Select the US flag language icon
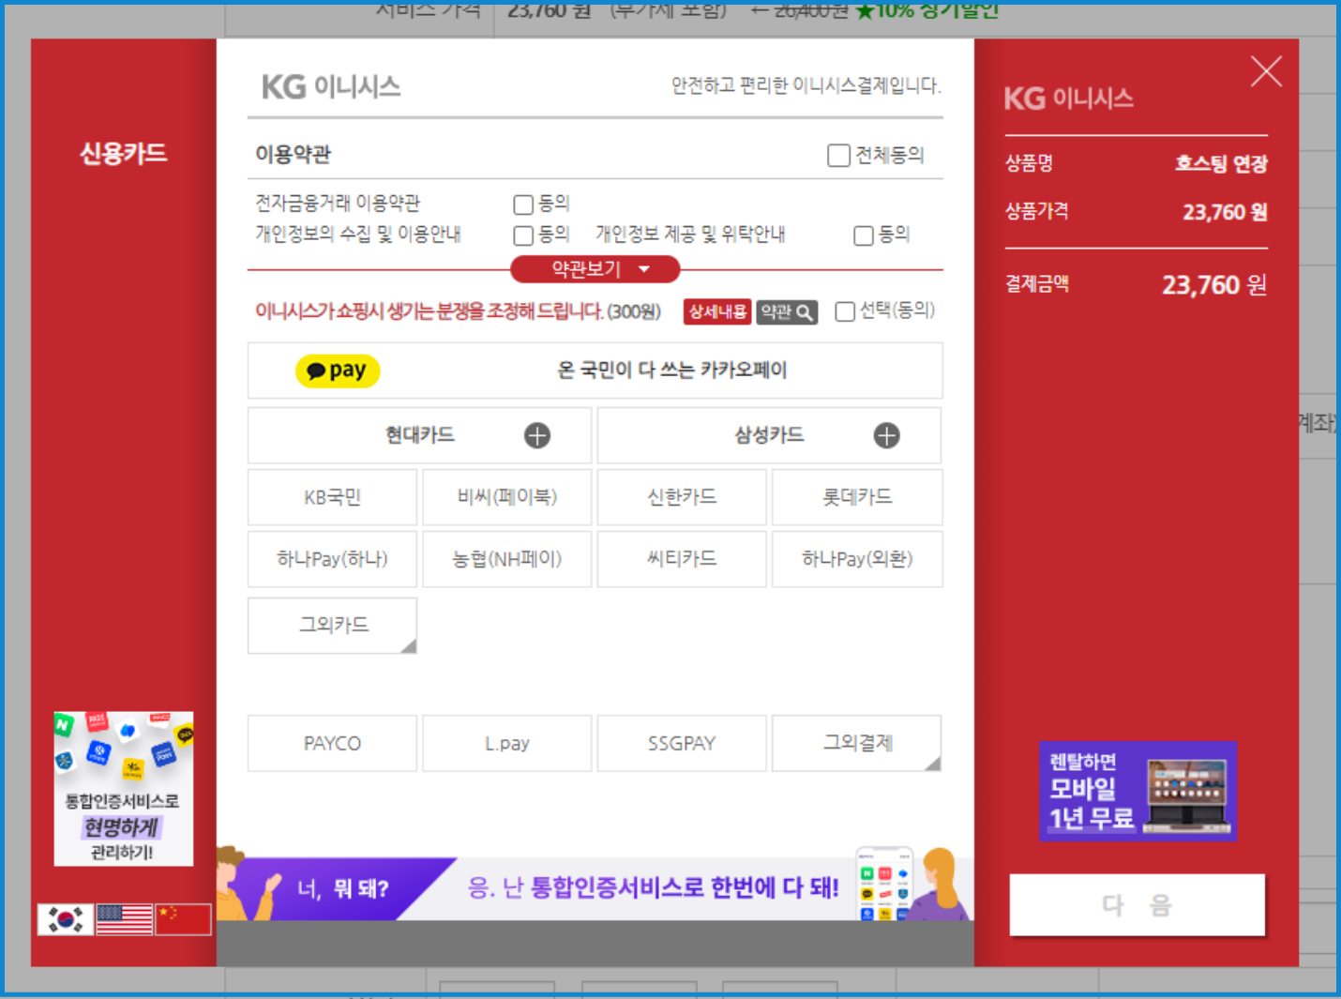 [x=124, y=919]
